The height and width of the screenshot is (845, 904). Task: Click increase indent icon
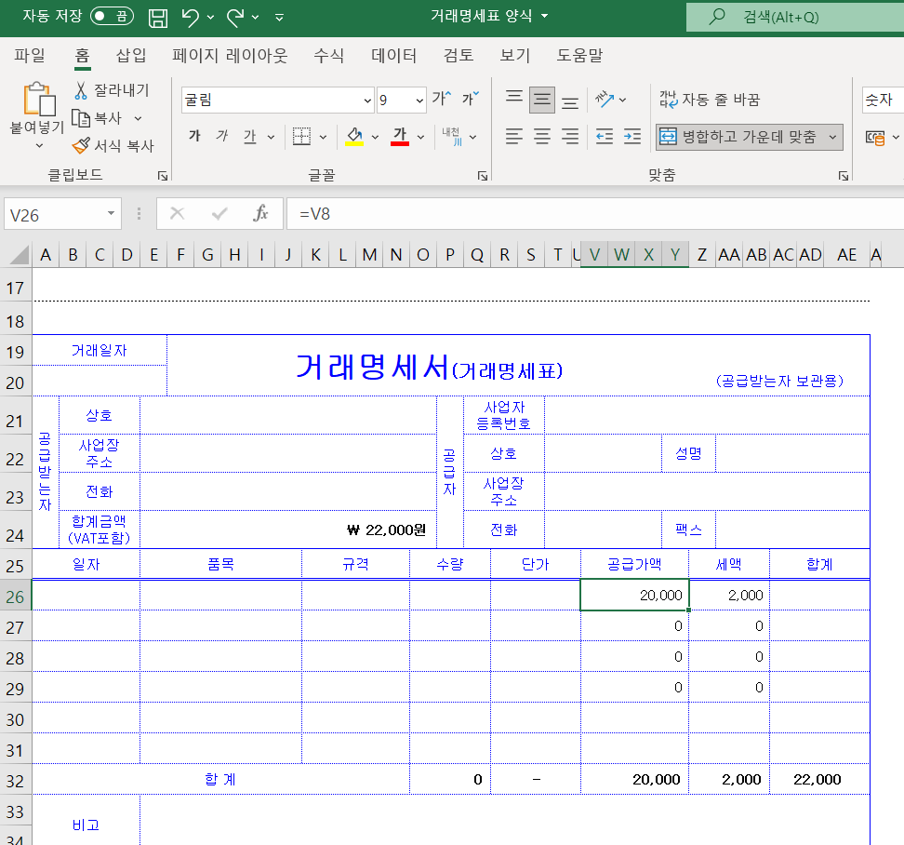pos(632,137)
